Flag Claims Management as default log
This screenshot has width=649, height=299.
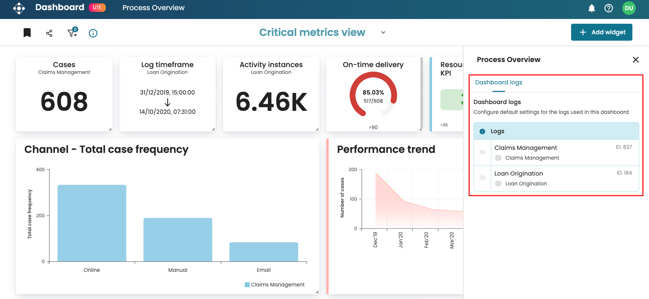[x=482, y=153]
